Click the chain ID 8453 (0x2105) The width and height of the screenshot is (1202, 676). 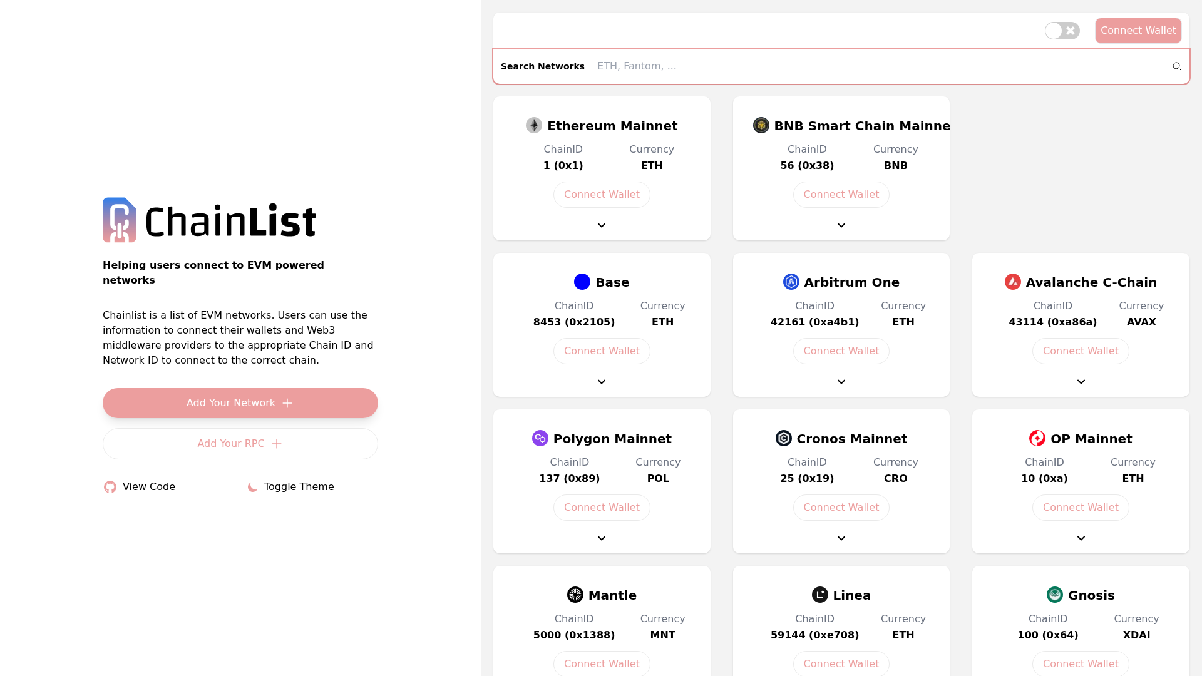click(574, 322)
